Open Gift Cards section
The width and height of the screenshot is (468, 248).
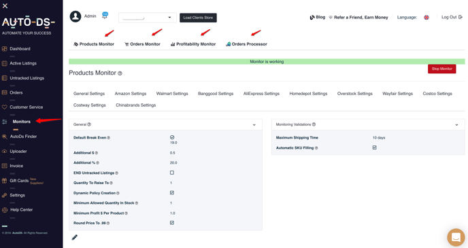click(x=19, y=181)
